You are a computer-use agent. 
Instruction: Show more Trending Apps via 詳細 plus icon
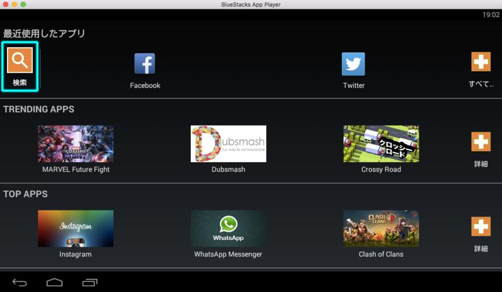(x=481, y=141)
